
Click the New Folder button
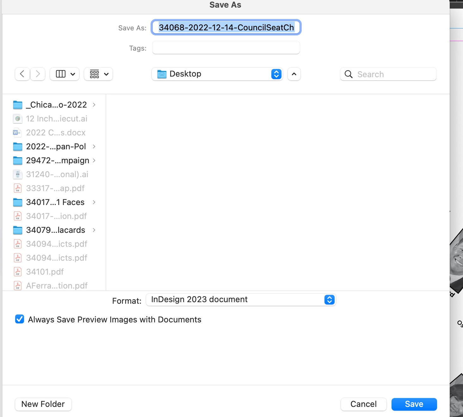pyautogui.click(x=43, y=404)
